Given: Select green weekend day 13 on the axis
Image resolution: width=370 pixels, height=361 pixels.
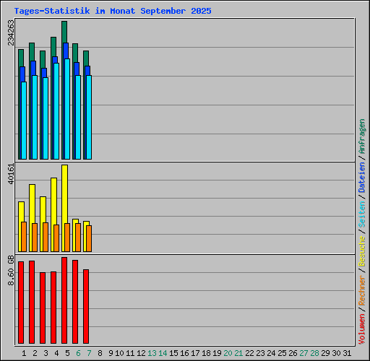Looking at the screenshot, I should click(x=152, y=353).
